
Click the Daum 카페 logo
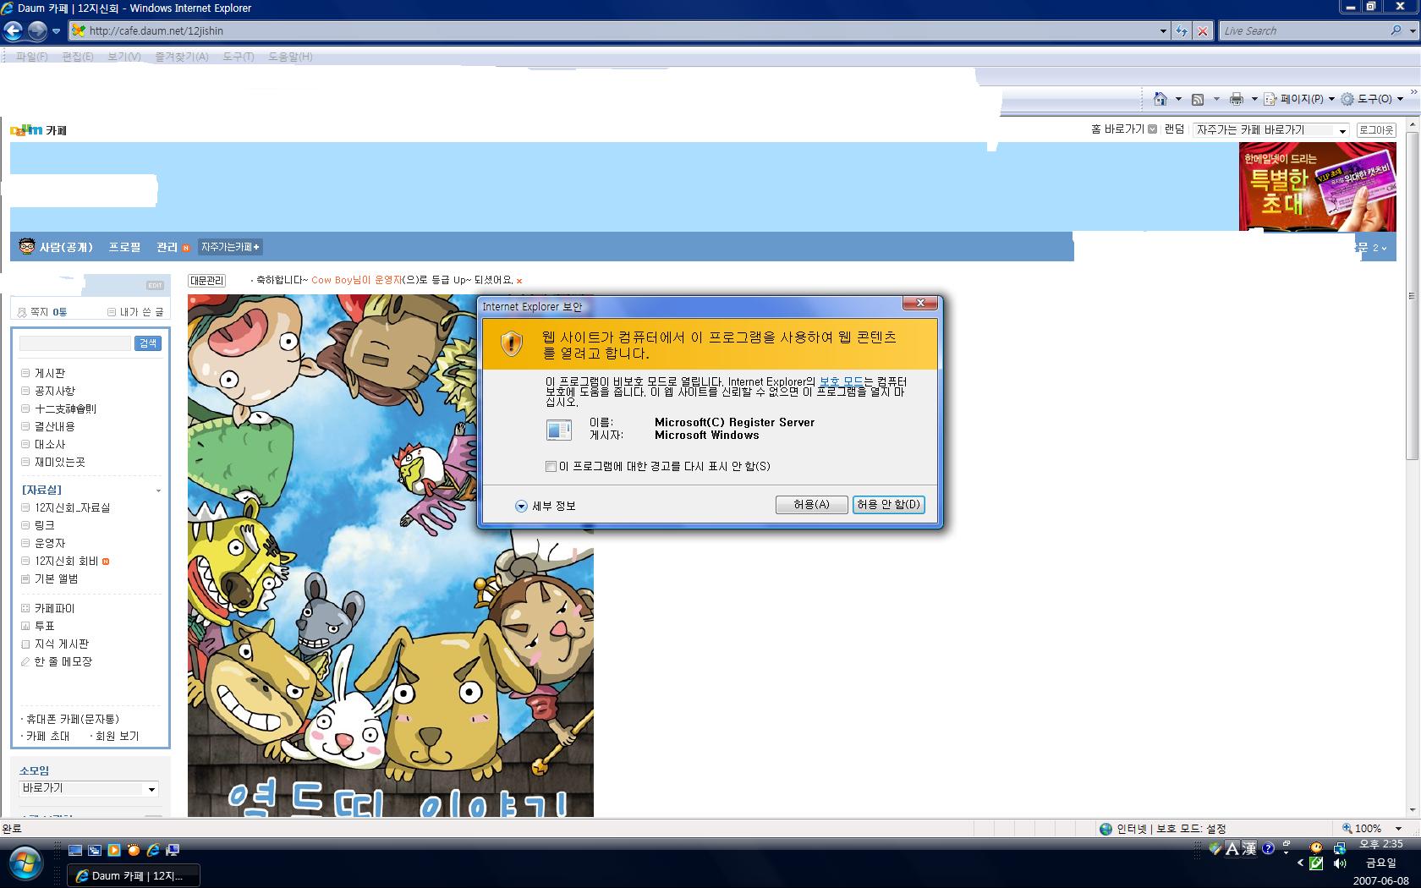tap(38, 130)
